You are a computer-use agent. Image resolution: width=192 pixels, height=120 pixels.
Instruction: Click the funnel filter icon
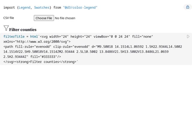6,28
